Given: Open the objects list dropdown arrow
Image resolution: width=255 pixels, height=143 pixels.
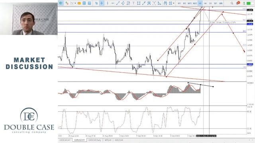Looking at the screenshot, I should click(174, 3).
